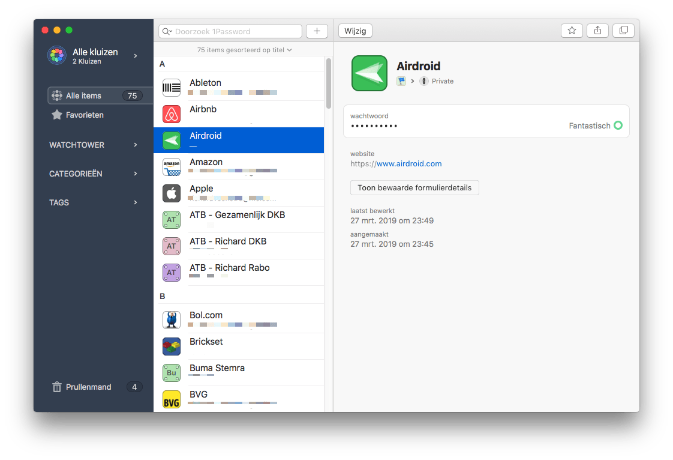
Task: Click the Airdroid icon in selected list row
Action: coord(172,141)
